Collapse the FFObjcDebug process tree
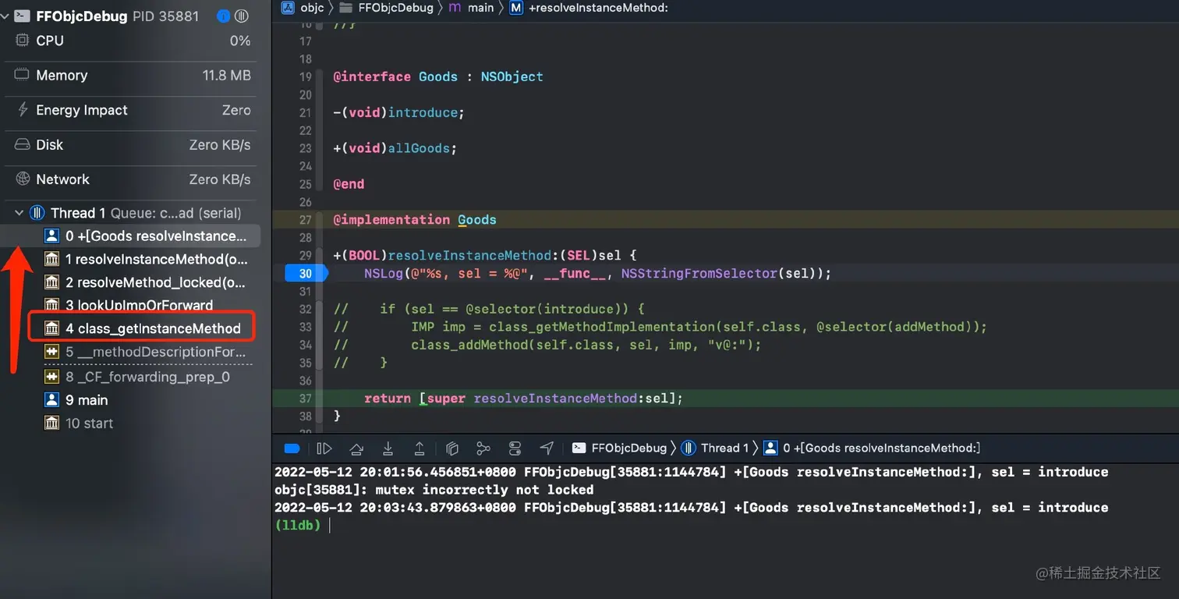 point(5,16)
